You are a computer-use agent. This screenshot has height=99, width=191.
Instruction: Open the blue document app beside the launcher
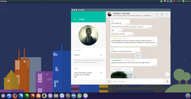[x=9, y=96]
